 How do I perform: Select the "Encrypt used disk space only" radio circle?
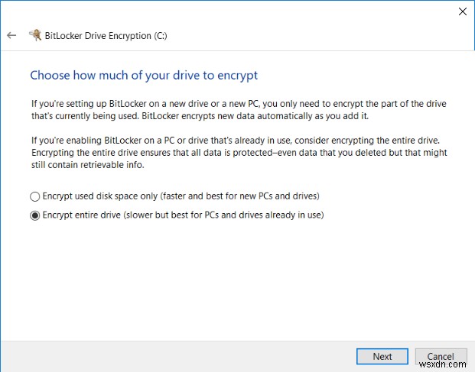[34, 195]
